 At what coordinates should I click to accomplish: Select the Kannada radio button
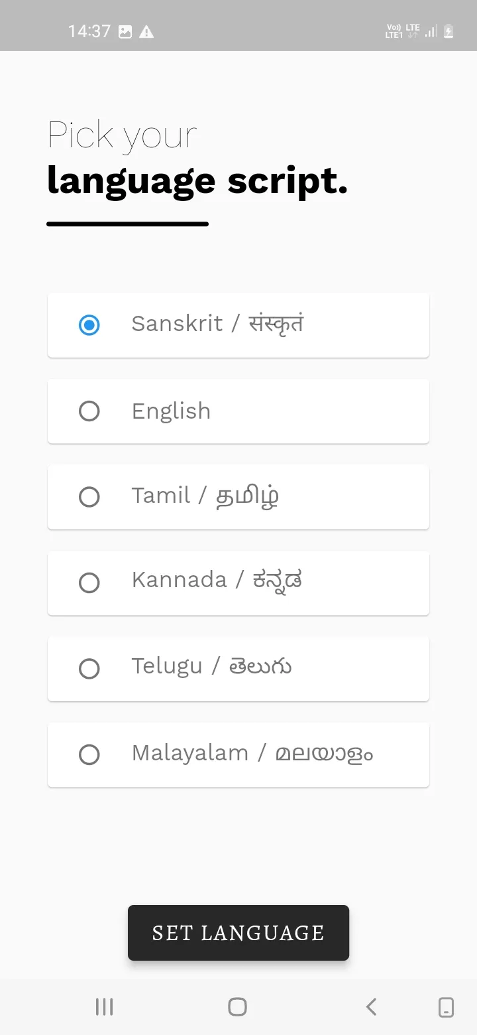coord(89,583)
